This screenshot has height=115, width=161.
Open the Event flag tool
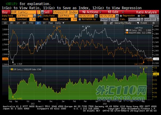tap(142, 23)
